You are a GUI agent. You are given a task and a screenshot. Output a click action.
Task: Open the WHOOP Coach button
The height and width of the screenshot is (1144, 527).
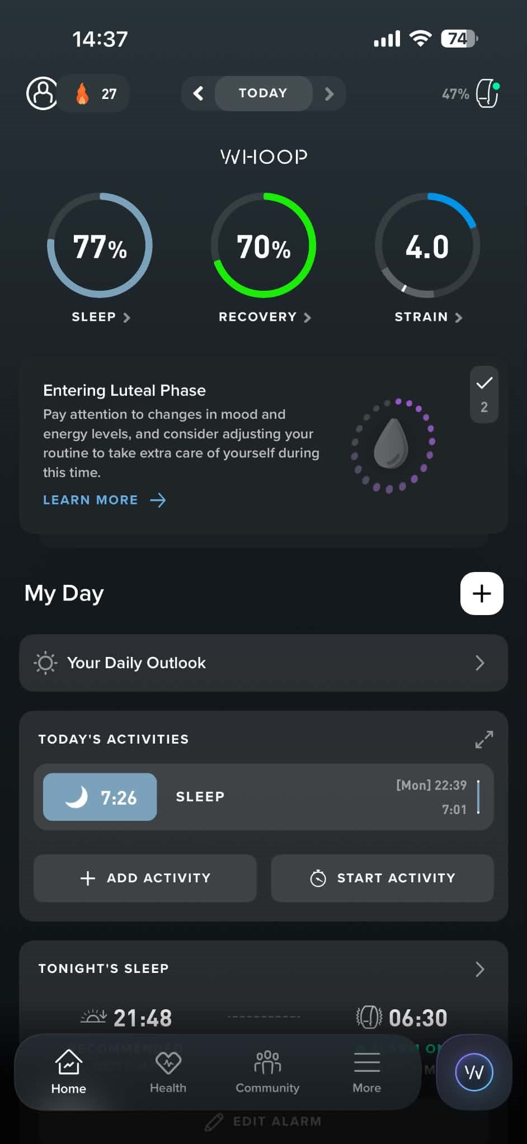pos(474,1072)
